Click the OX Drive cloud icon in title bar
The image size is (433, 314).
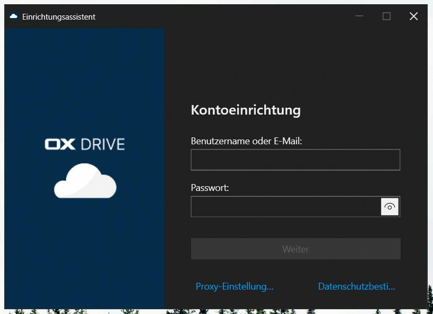pos(14,16)
